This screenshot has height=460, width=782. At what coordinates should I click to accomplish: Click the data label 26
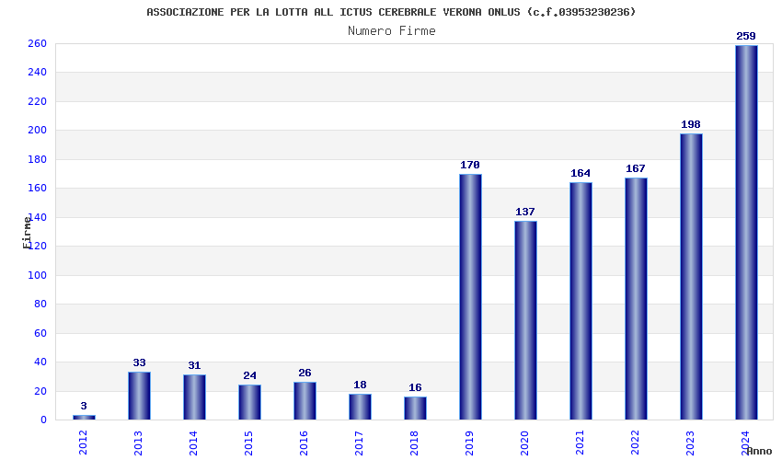[x=305, y=374]
